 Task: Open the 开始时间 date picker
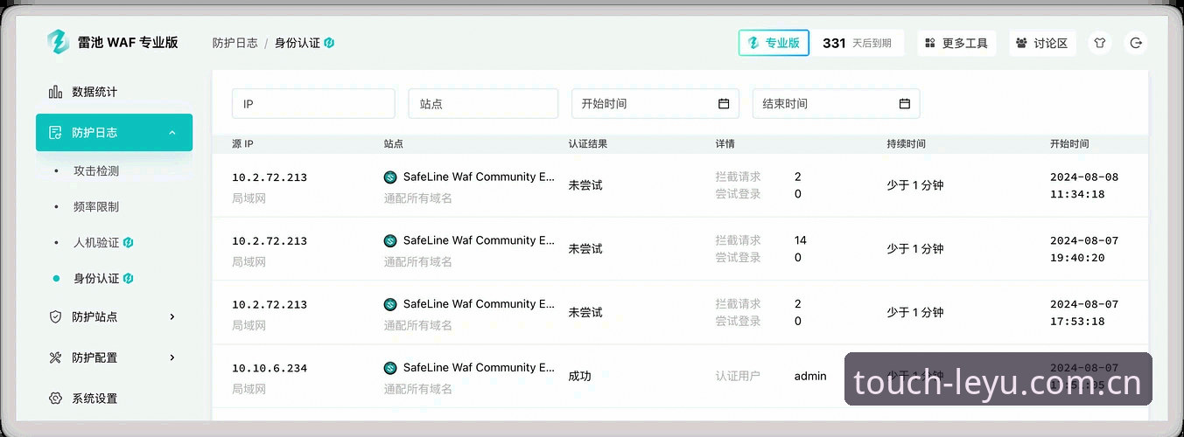pos(655,103)
